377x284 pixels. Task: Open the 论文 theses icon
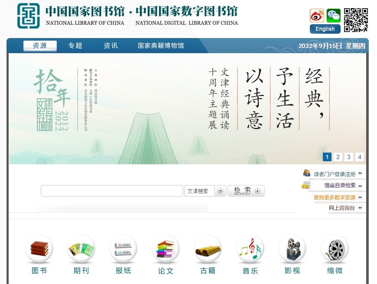coord(166,249)
